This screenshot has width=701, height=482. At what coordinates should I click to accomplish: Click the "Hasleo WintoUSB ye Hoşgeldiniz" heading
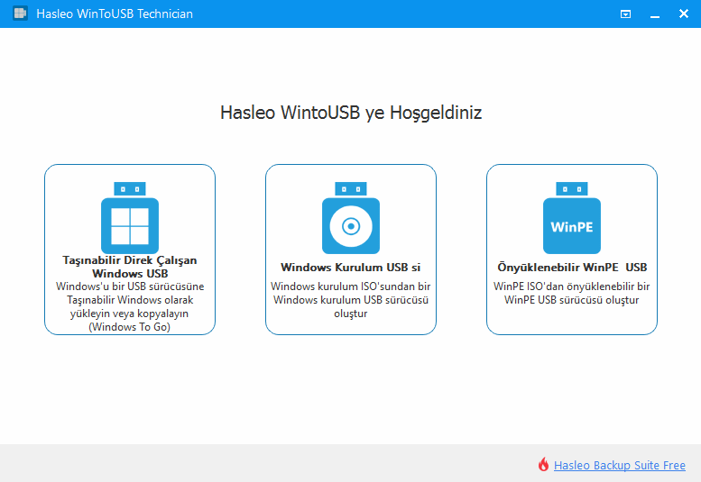click(x=350, y=114)
